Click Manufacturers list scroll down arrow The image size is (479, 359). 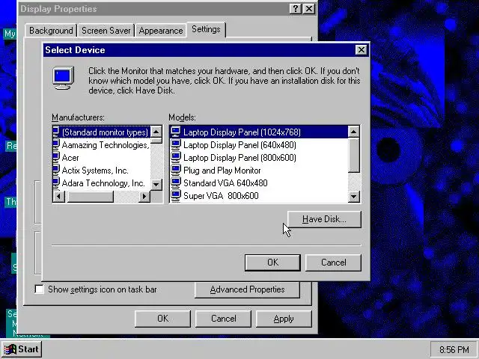click(156, 185)
